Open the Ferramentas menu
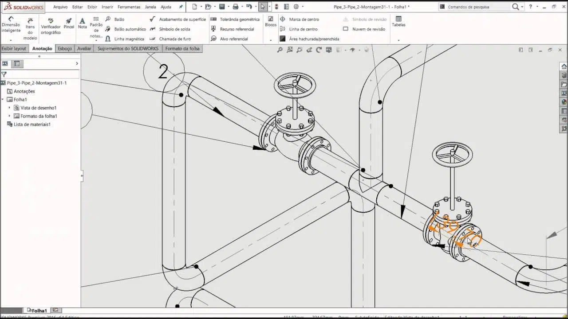The image size is (568, 319). 129,7
